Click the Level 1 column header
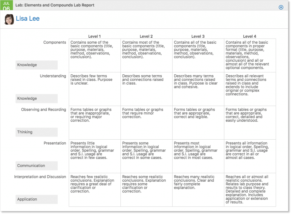The image size is (291, 214). coord(94,36)
